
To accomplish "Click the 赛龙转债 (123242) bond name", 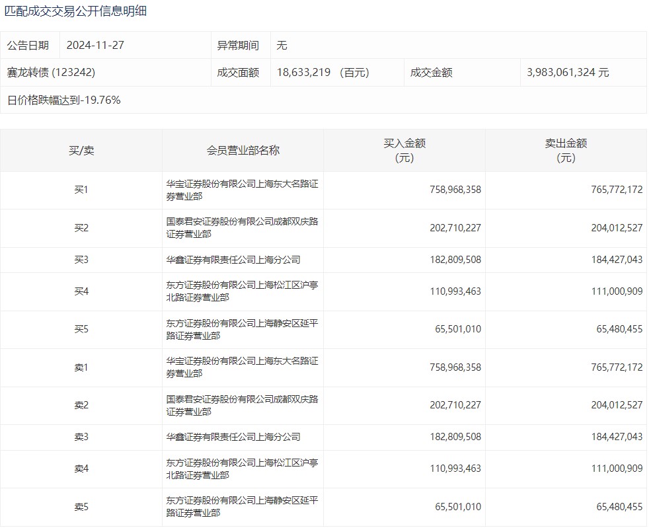I will tap(56, 73).
